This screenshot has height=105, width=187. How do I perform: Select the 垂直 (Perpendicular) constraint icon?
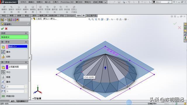click(3, 77)
